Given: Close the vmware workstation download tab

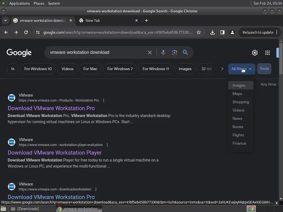Looking at the screenshot, I should pos(71,20).
